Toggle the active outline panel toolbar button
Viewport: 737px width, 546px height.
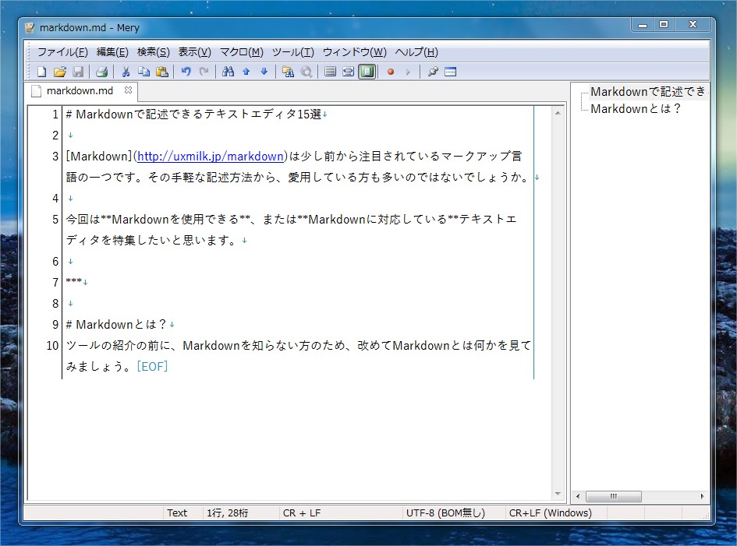pos(367,72)
